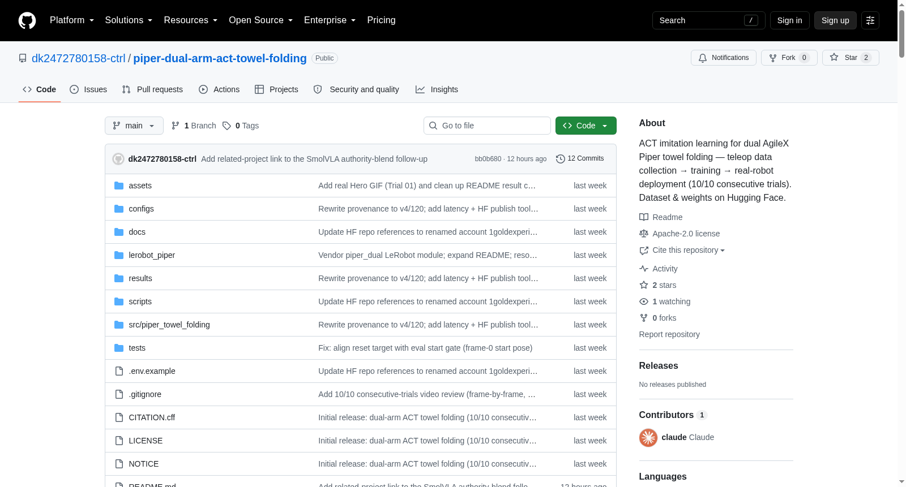906x487 pixels.
Task: Click the Readme book icon
Action: 644,217
